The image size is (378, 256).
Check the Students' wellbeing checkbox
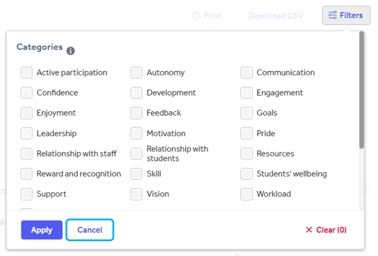(246, 174)
